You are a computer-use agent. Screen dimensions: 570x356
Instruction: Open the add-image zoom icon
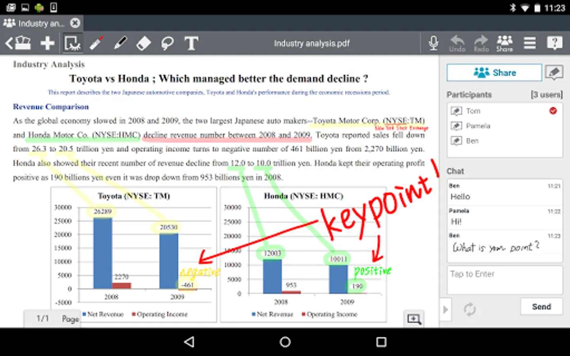tap(414, 319)
